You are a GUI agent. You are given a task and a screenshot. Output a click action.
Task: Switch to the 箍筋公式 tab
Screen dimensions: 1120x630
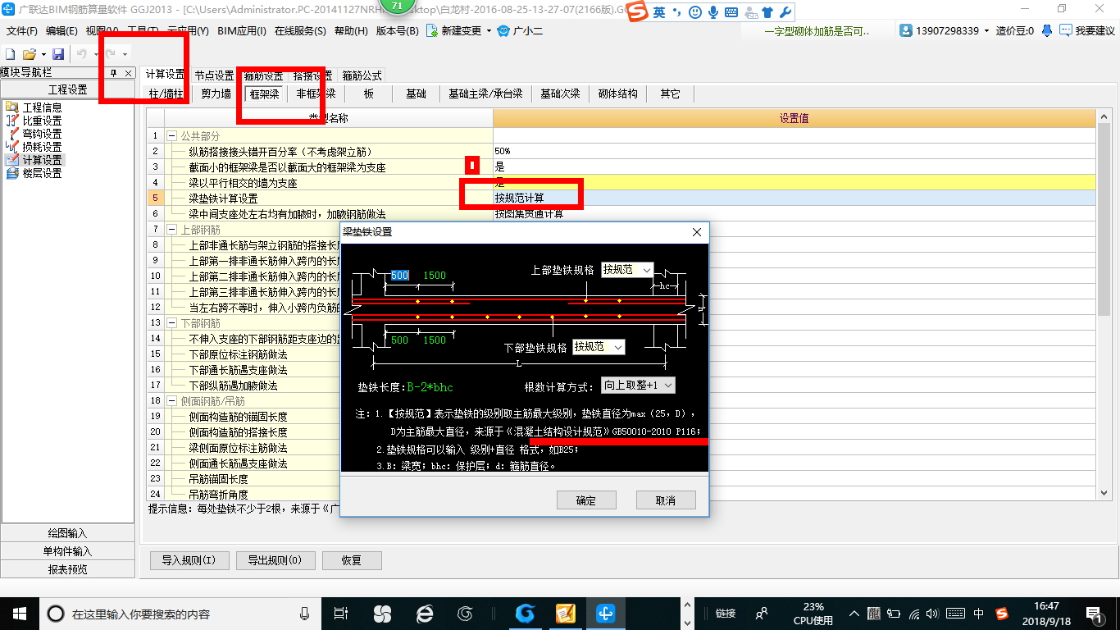pos(362,75)
